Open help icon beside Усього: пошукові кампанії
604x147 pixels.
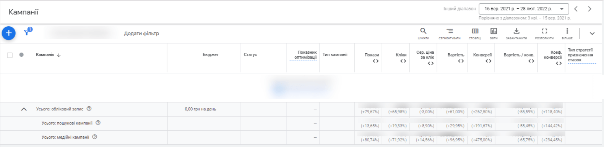click(98, 123)
